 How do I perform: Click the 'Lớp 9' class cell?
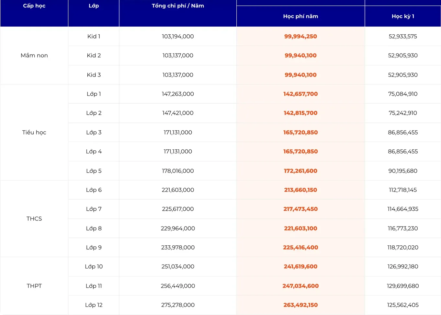tap(94, 247)
